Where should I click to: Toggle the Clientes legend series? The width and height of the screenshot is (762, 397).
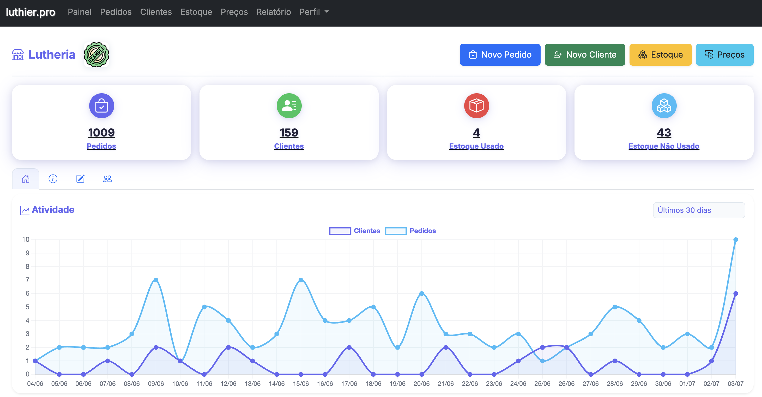pos(354,231)
